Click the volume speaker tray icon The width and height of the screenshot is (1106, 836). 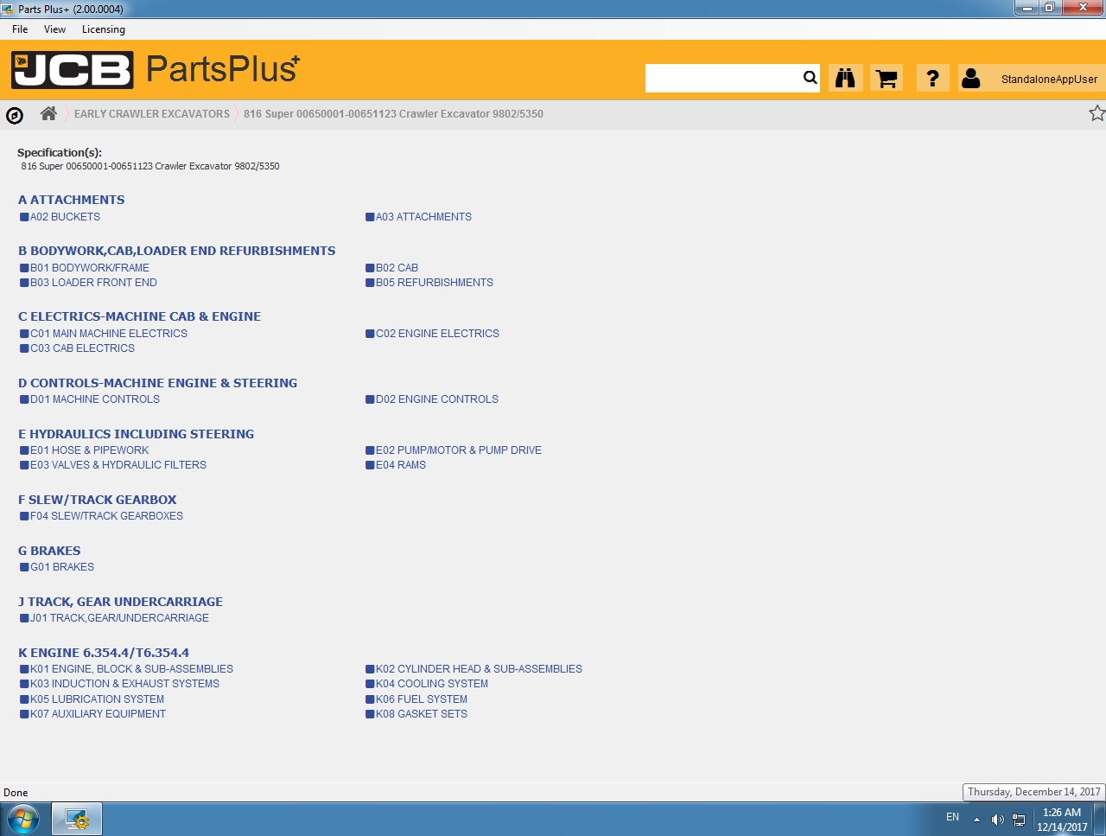coord(997,819)
